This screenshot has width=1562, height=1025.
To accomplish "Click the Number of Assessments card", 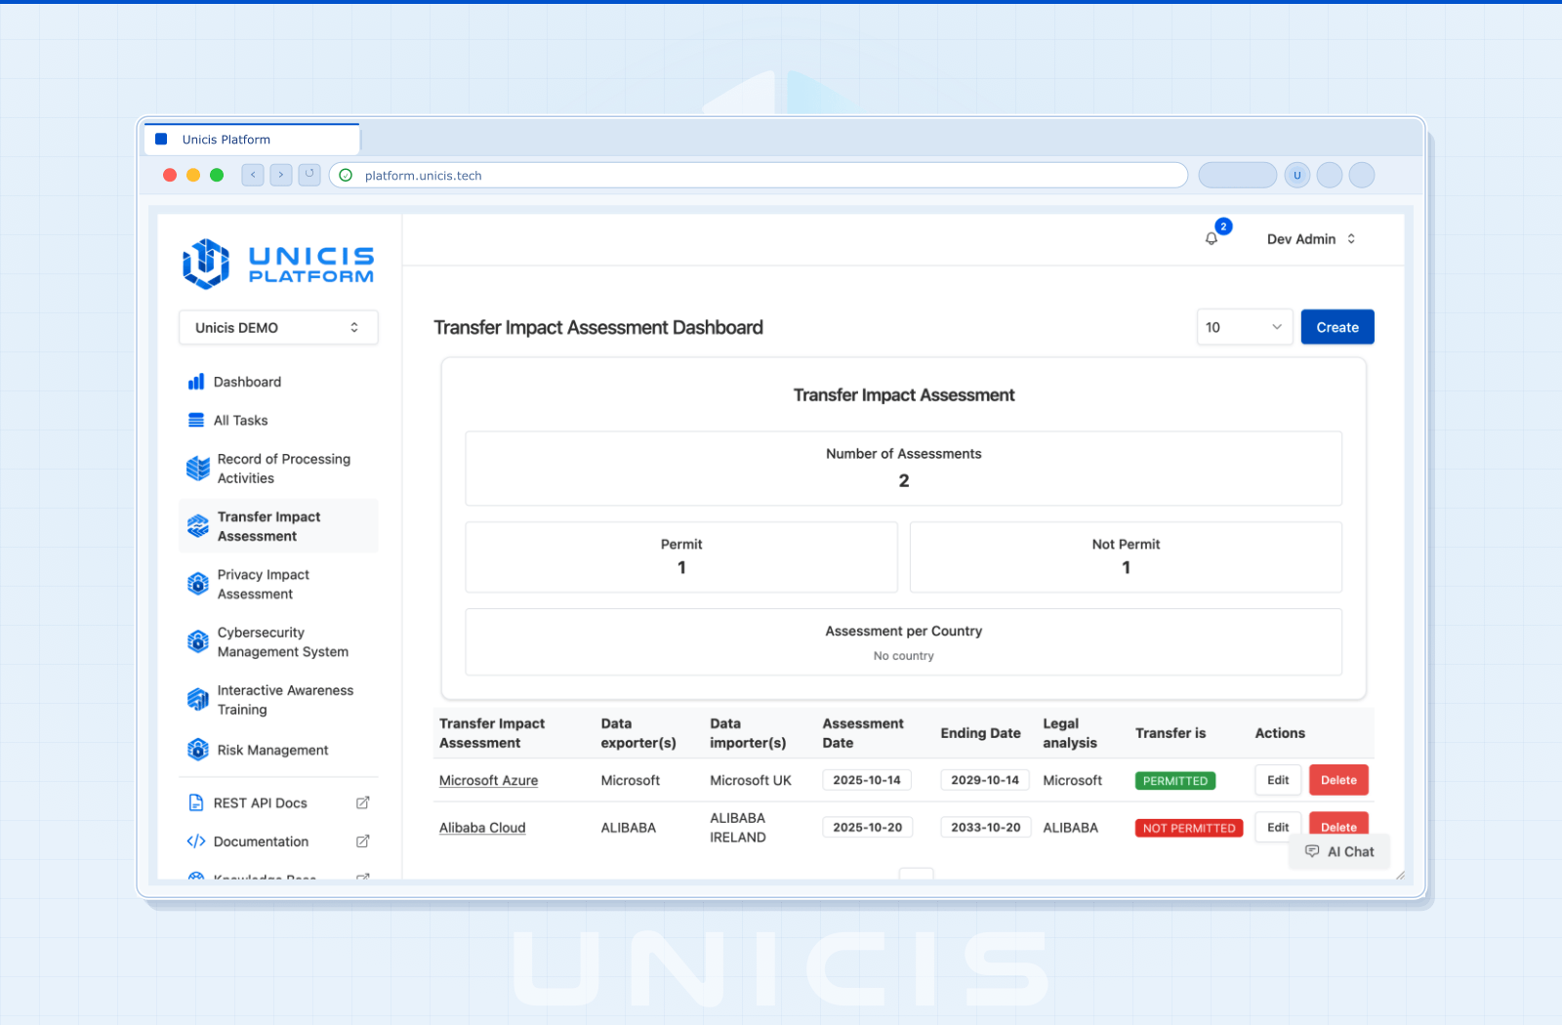I will 904,469.
